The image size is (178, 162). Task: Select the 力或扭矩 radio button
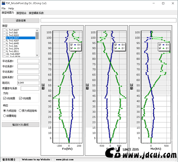tap(4, 110)
